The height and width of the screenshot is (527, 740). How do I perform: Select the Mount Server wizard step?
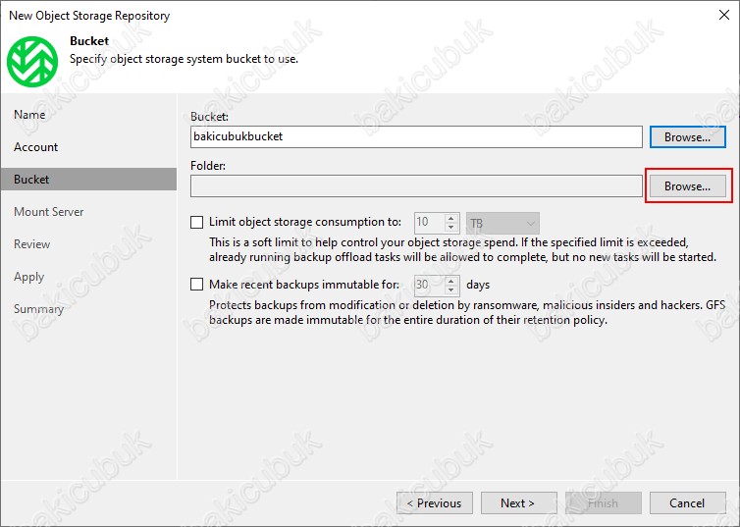49,212
